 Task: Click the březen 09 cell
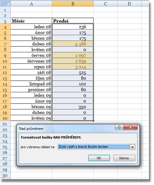click(31, 107)
